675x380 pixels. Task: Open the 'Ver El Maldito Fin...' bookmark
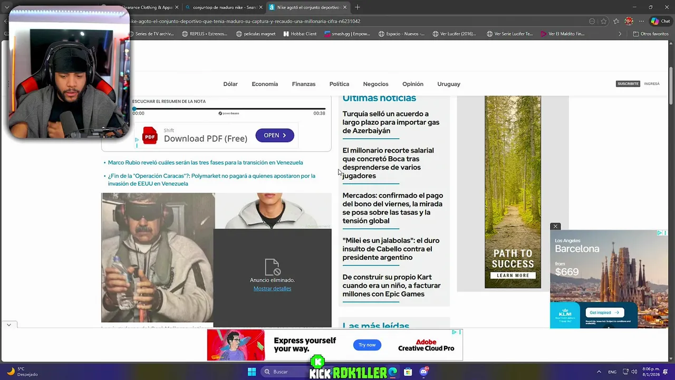(563, 34)
